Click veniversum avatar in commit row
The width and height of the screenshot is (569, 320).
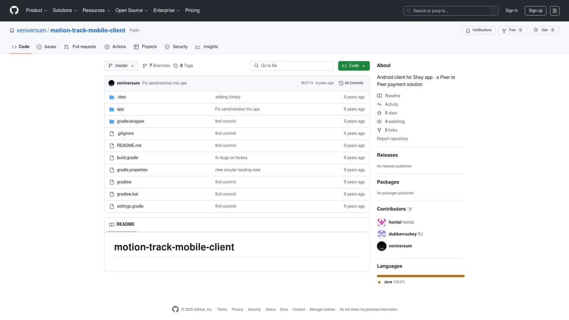(x=111, y=83)
